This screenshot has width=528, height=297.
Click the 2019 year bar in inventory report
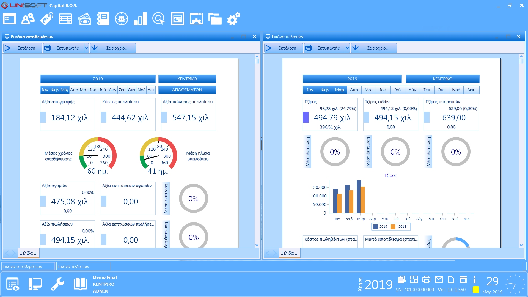tap(98, 79)
